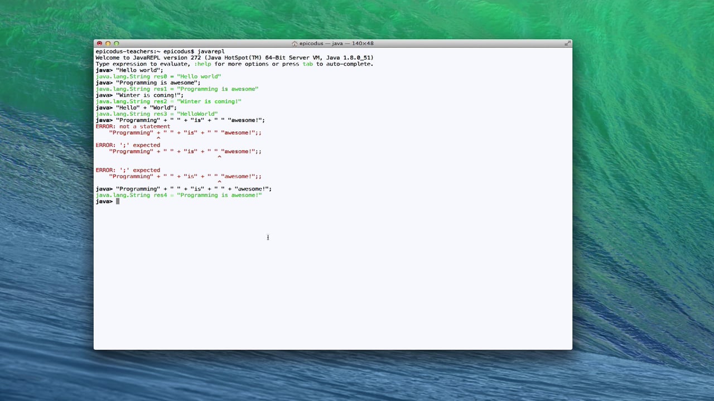Click the green ":help" keyword
The image size is (714, 401).
point(202,64)
